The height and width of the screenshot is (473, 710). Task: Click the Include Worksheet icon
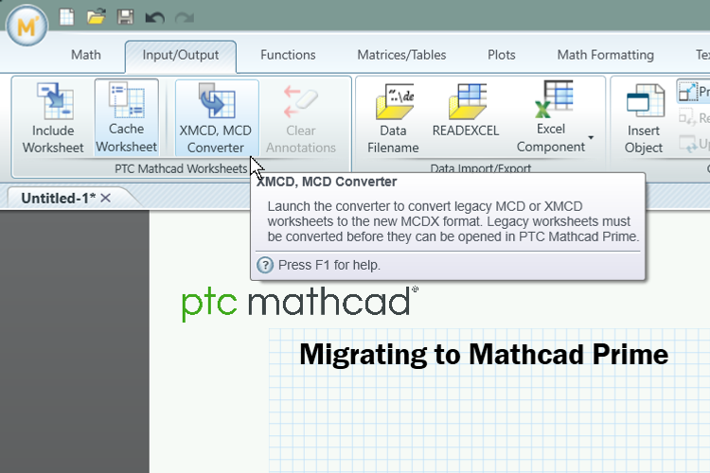tap(53, 118)
